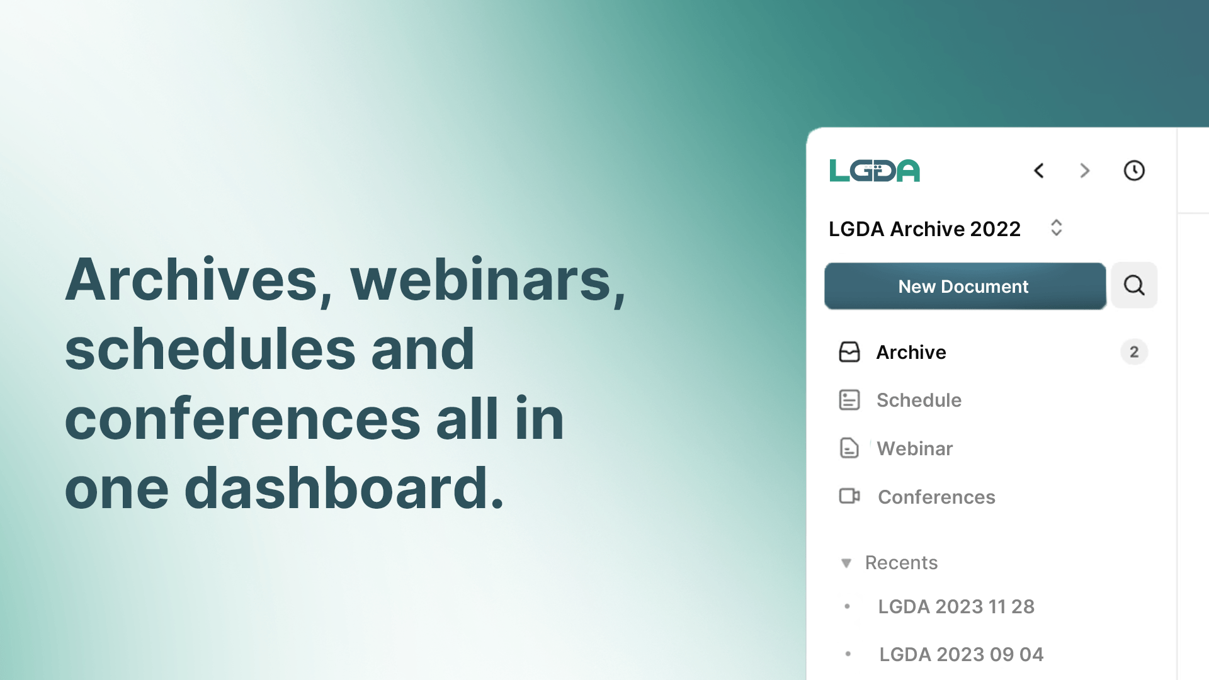Click the forward navigation arrow
The width and height of the screenshot is (1209, 680).
[x=1086, y=170]
